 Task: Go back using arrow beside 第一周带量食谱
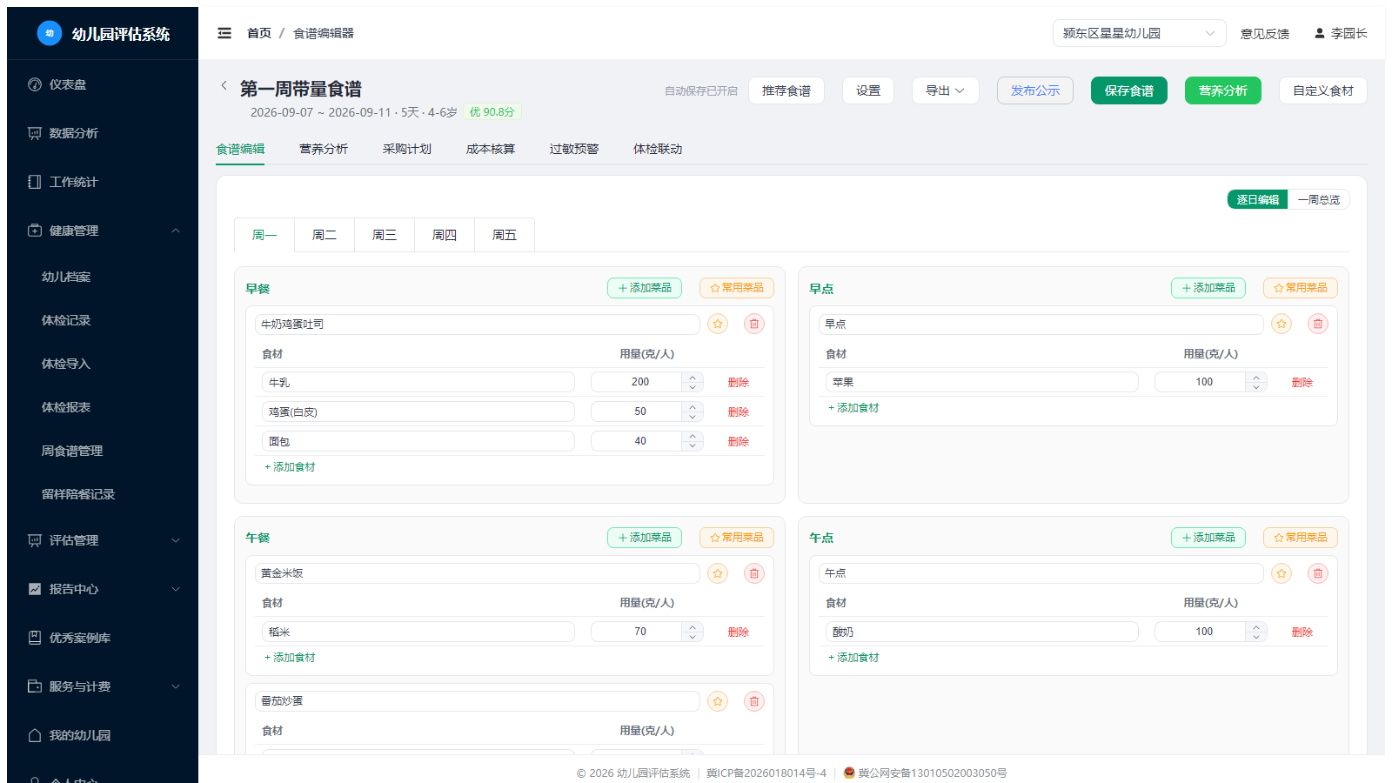point(224,85)
